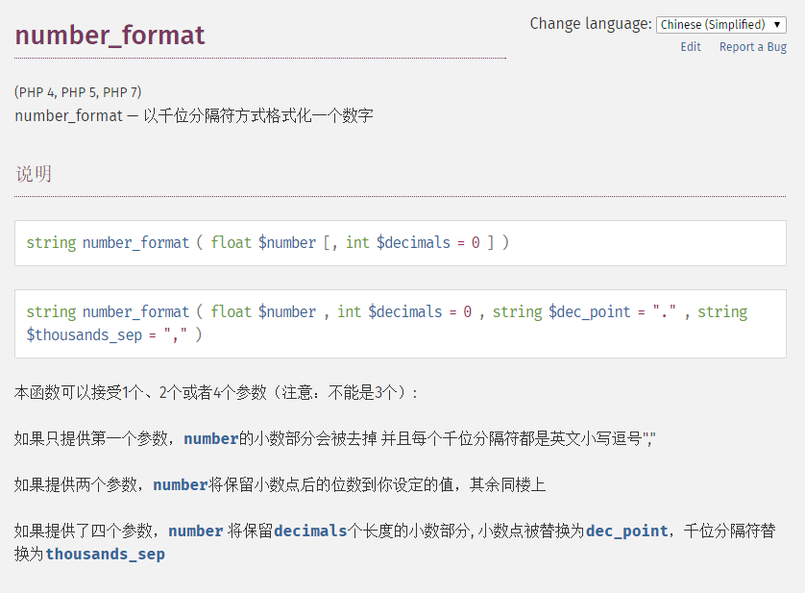The height and width of the screenshot is (593, 805).
Task: Click the number_format page title
Action: tap(110, 36)
